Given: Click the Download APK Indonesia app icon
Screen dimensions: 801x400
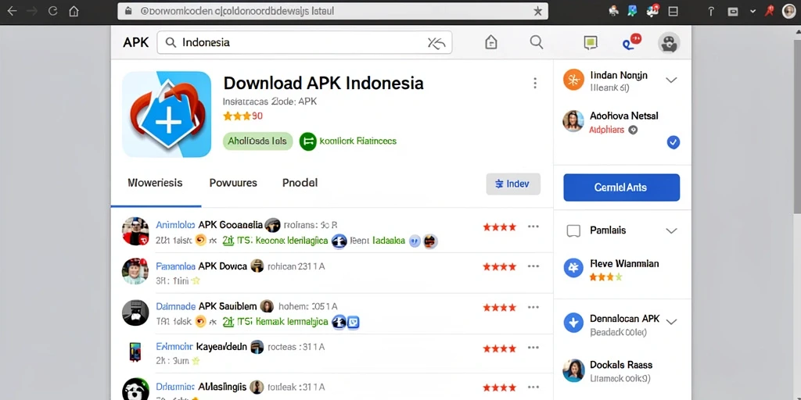Looking at the screenshot, I should (x=167, y=114).
